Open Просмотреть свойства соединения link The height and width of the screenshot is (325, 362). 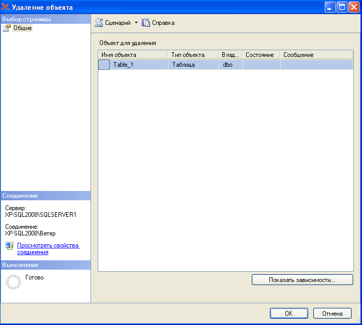coord(48,249)
